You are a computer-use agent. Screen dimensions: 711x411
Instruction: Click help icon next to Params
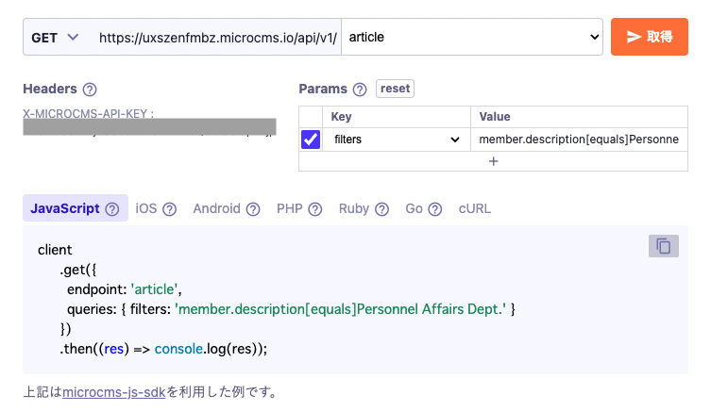[359, 90]
